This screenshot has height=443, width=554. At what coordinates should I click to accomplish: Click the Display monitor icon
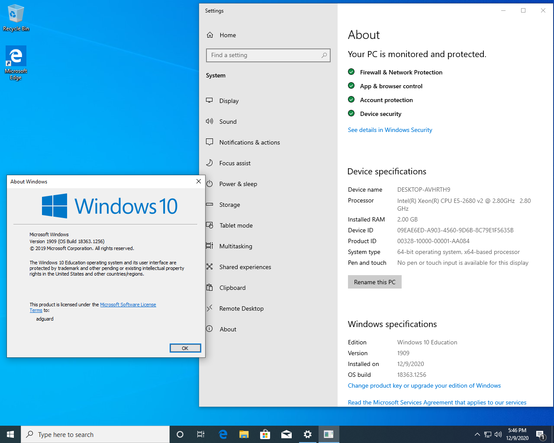[x=209, y=100]
